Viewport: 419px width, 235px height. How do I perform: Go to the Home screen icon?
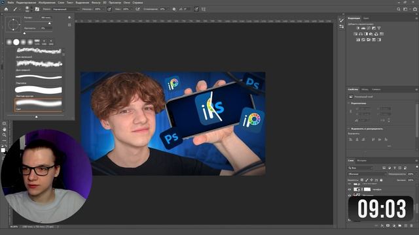(x=6, y=9)
